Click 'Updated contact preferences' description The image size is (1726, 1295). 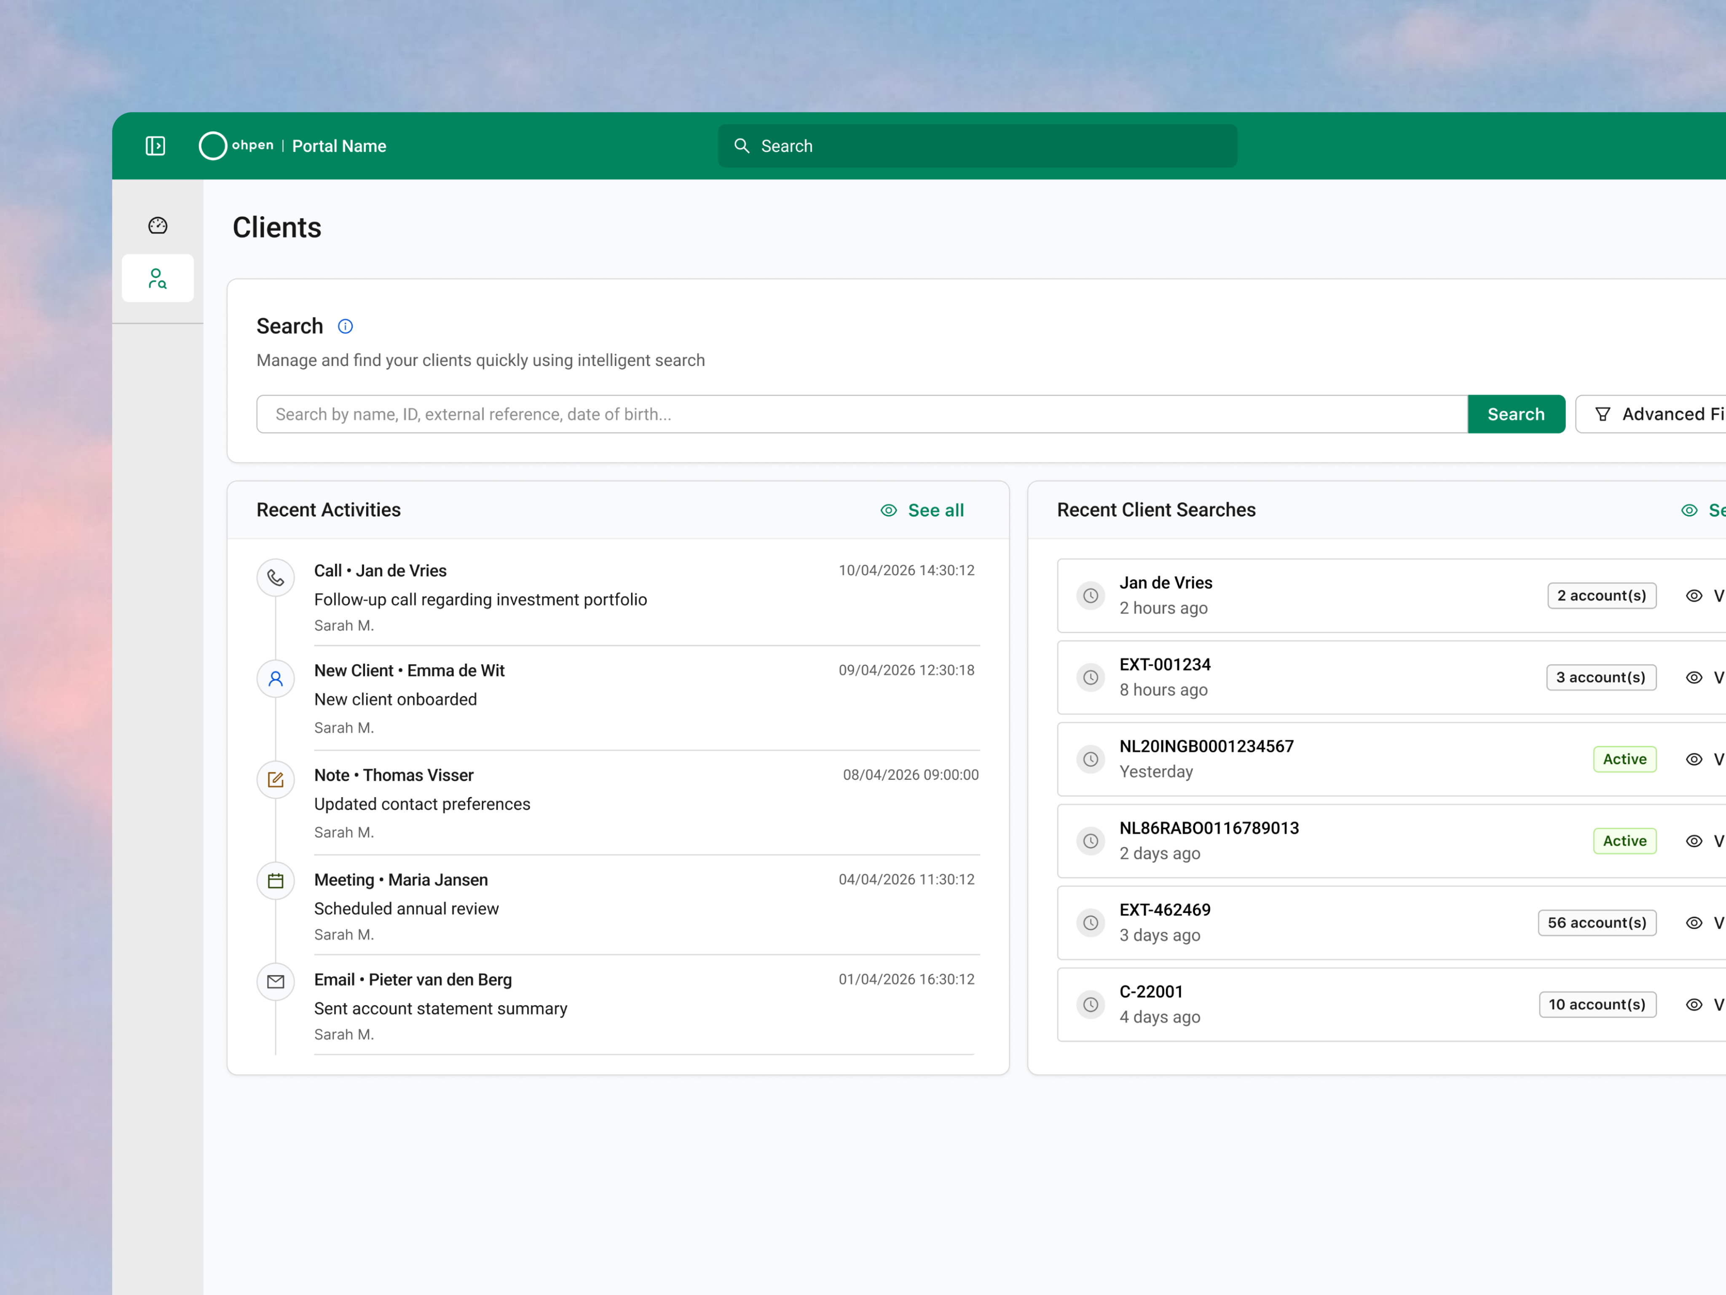click(422, 804)
